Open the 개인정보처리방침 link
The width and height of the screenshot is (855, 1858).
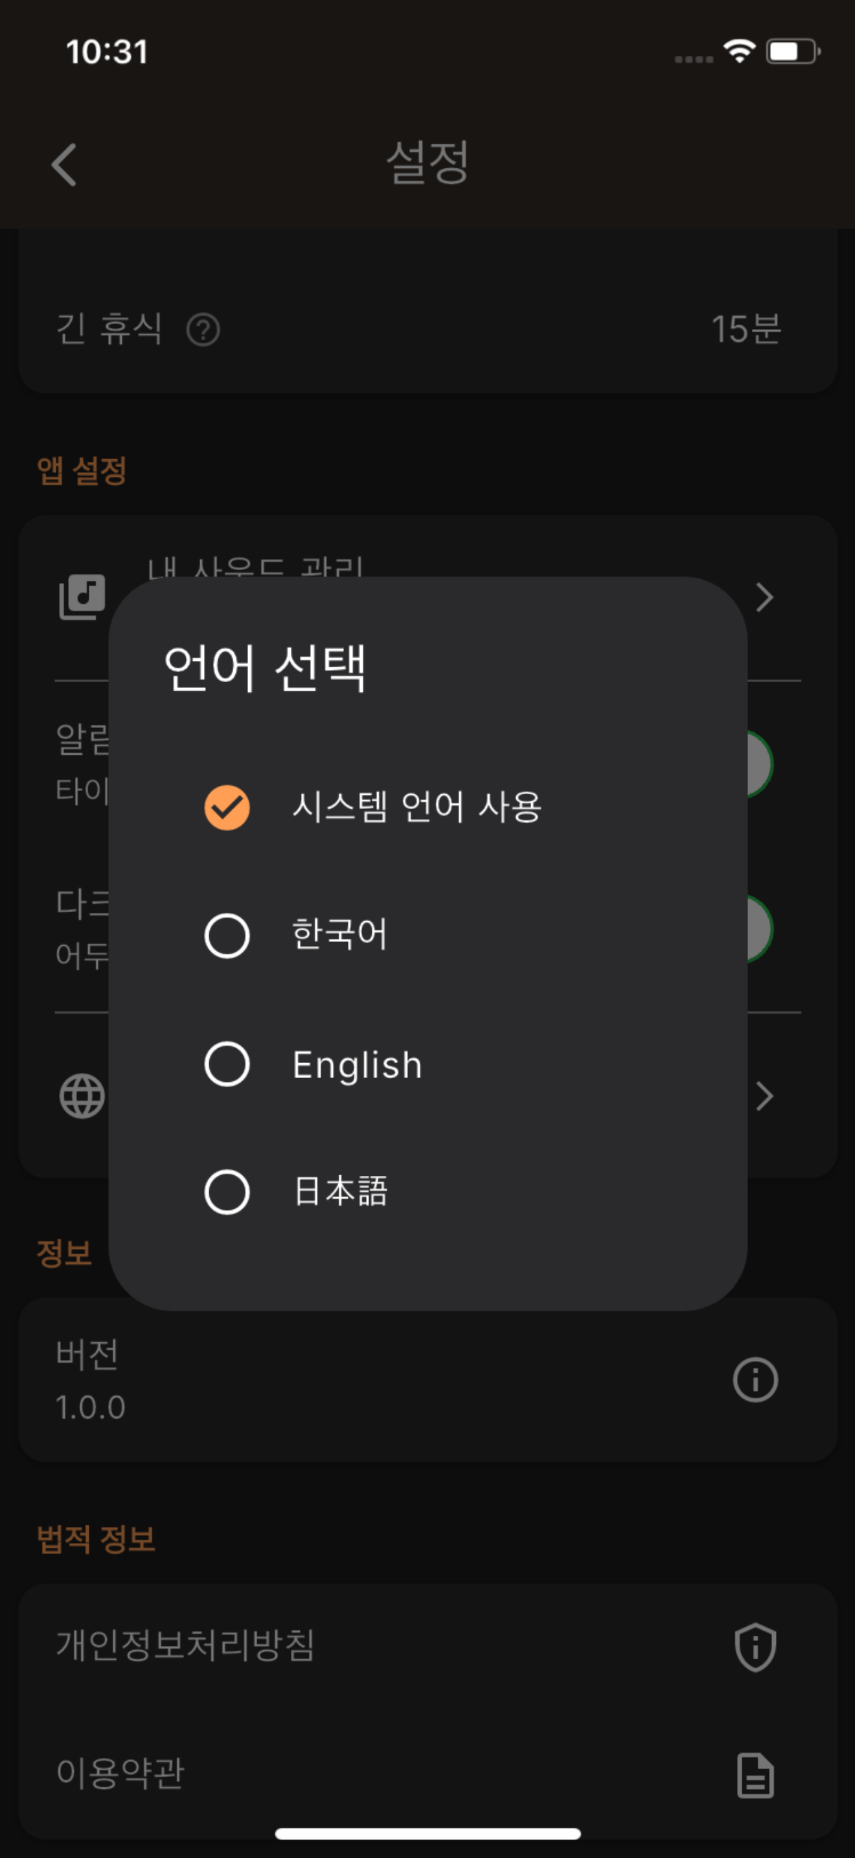pos(186,1646)
